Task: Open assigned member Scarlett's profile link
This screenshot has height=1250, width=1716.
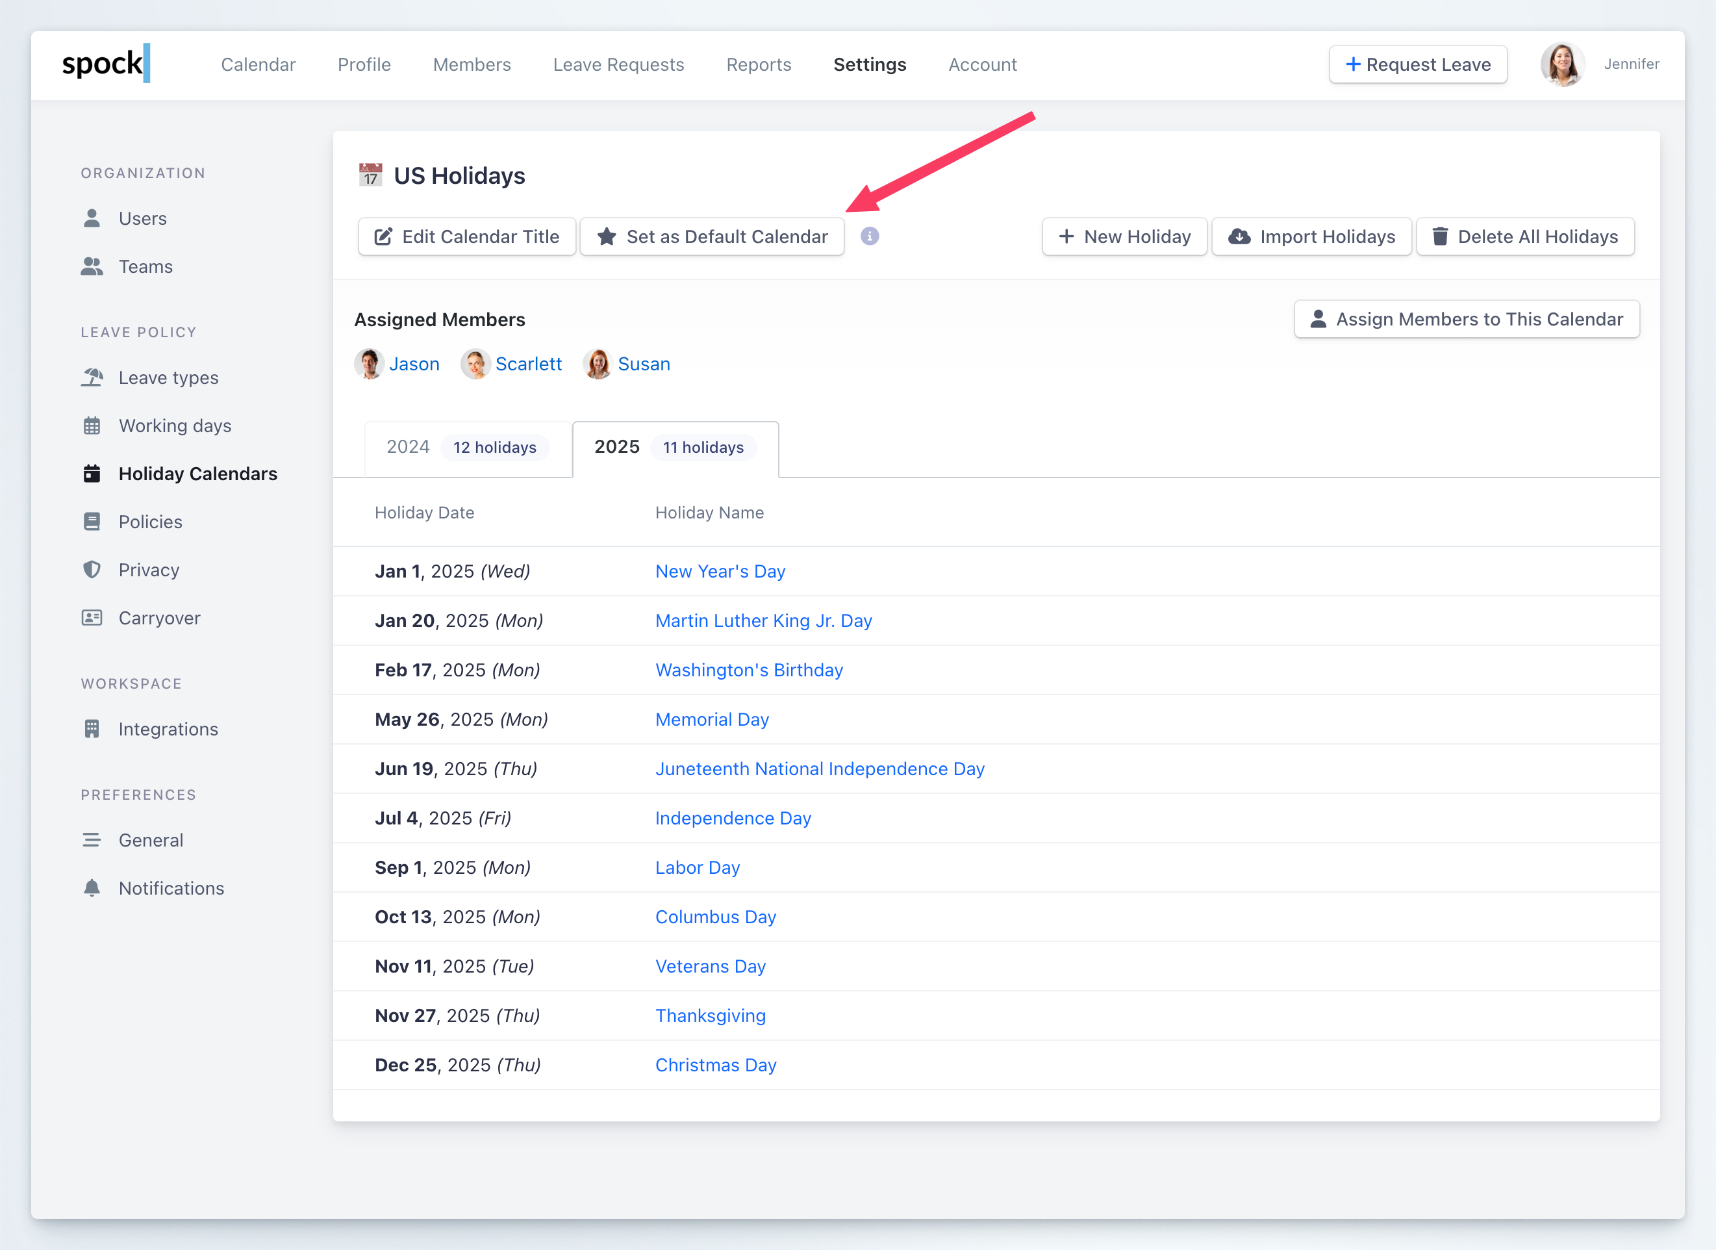Action: 528,364
